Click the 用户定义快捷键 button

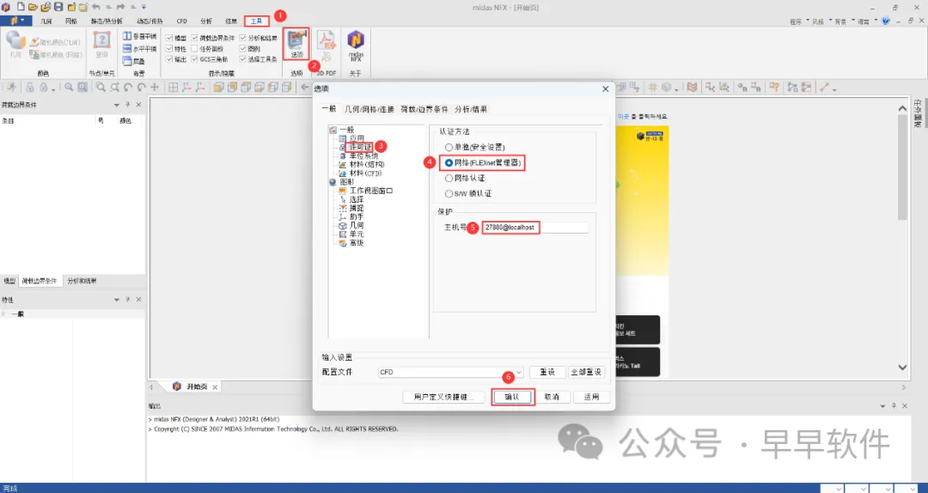click(443, 397)
